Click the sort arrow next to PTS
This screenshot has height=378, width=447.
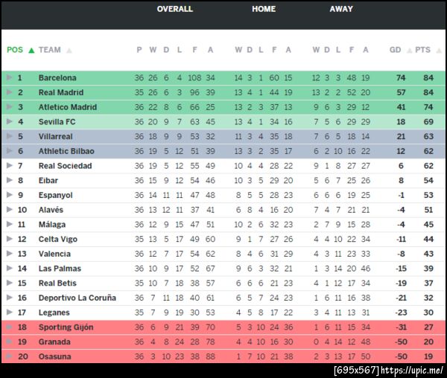pos(438,51)
